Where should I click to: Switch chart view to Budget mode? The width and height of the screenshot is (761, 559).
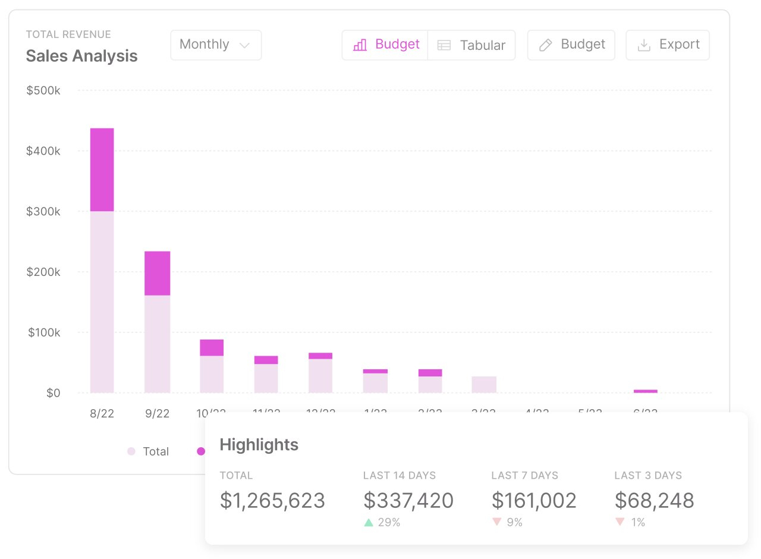[x=385, y=45]
